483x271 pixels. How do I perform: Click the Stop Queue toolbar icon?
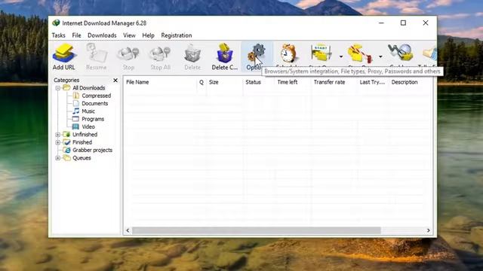click(x=360, y=53)
